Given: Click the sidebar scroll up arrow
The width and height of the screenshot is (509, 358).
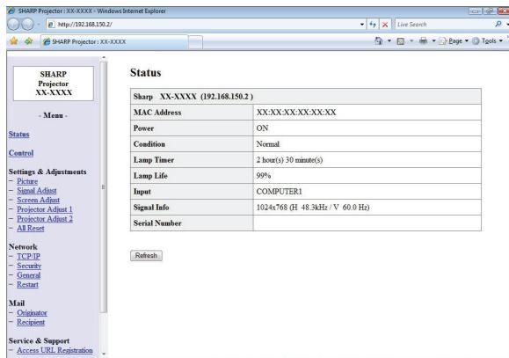Looking at the screenshot, I should (104, 57).
